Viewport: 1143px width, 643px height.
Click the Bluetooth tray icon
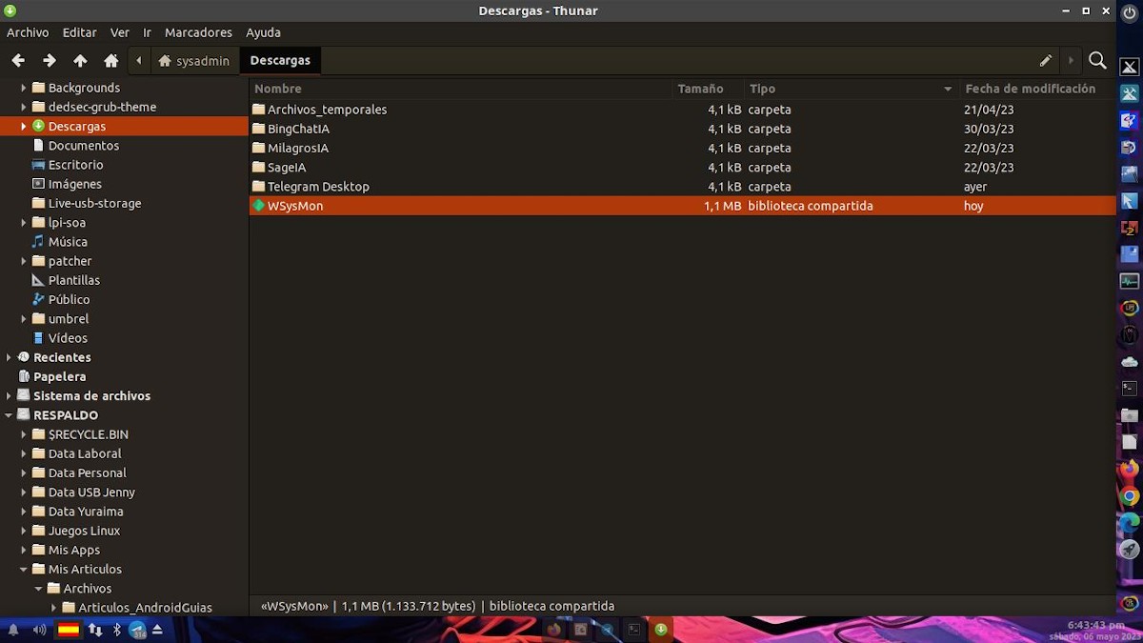[118, 630]
